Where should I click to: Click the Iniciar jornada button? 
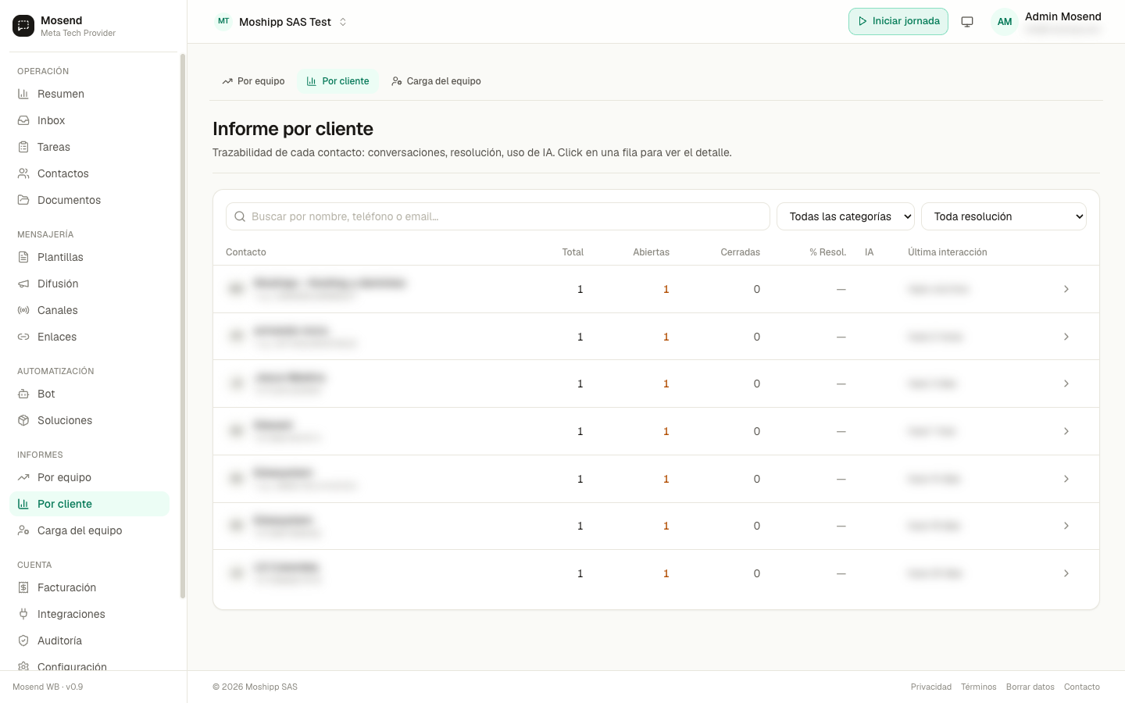tap(898, 22)
